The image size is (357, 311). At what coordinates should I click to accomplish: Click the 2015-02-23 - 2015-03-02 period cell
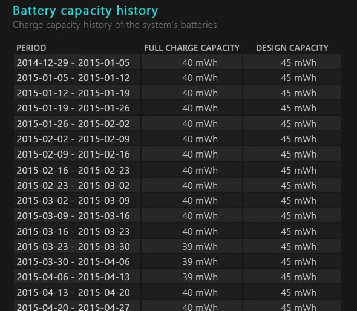click(73, 186)
